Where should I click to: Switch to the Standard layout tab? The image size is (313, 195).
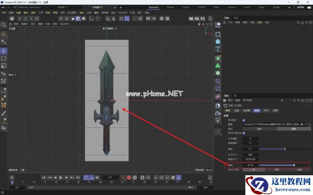153,7
